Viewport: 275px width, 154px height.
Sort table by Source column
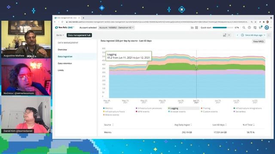point(109,125)
